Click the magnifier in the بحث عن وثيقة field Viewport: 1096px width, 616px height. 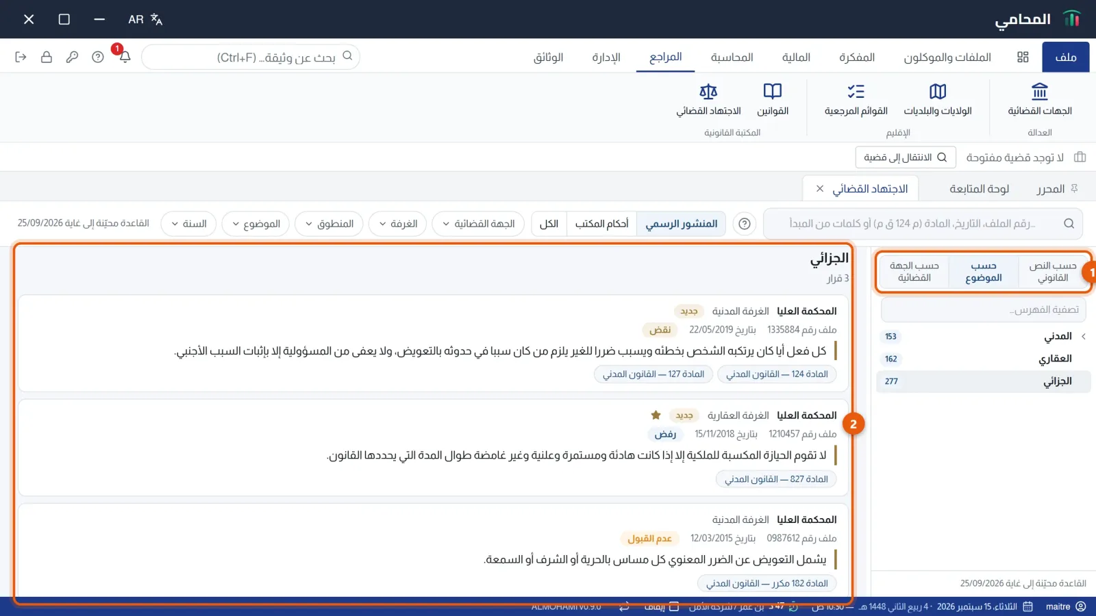[x=347, y=56]
